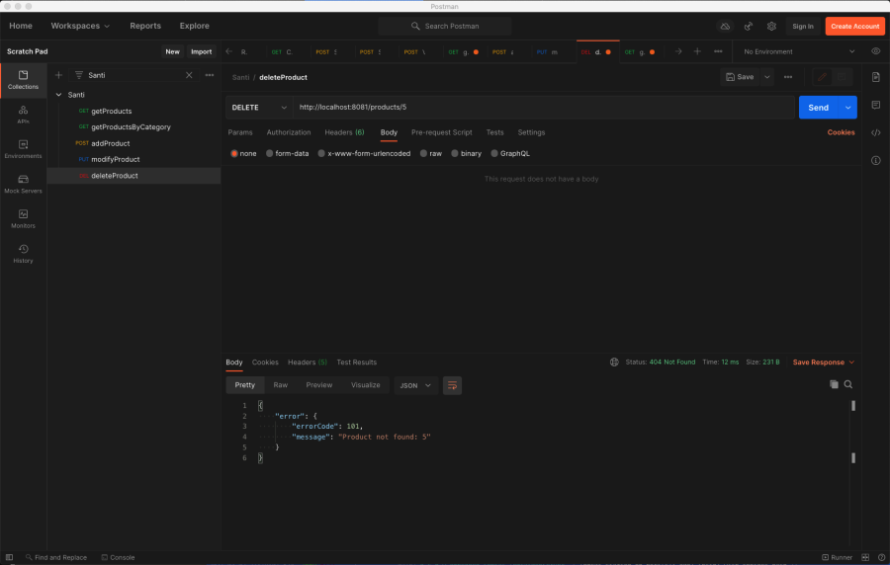This screenshot has height=565, width=890.
Task: Open the Collections sidebar panel
Action: pos(23,79)
